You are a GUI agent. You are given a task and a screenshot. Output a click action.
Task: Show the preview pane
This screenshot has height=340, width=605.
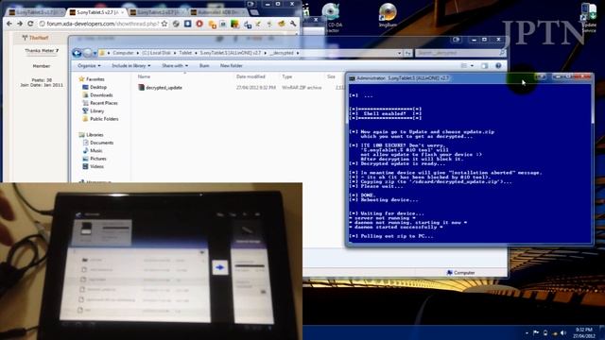coord(484,66)
